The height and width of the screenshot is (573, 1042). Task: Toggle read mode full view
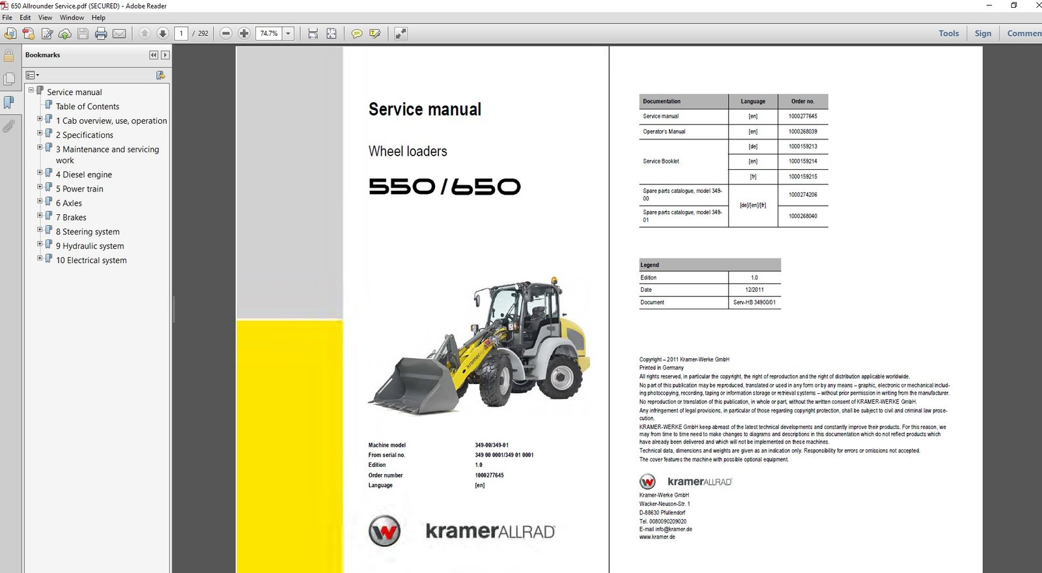(401, 33)
